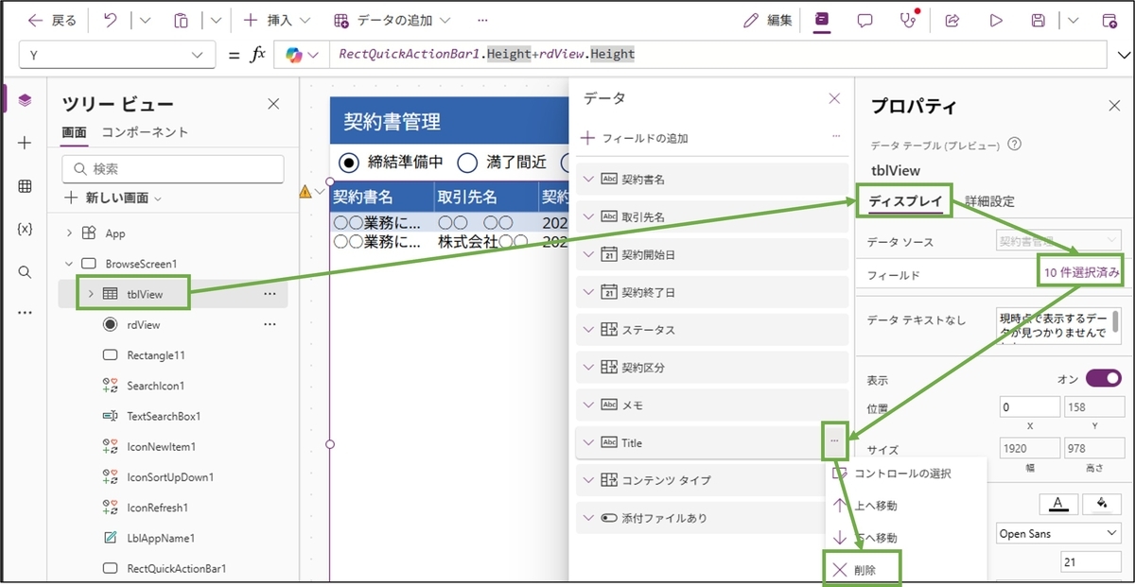Click the yellow warning triangle icon by table
Screen dimensions: 1135x587
point(306,191)
